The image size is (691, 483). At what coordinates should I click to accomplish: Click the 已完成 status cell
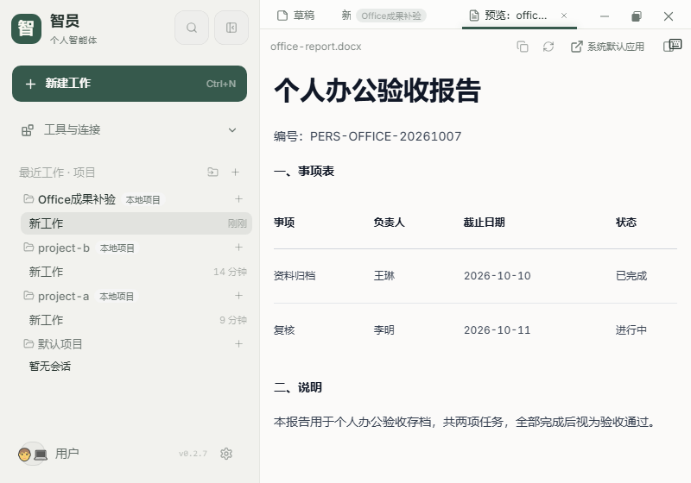(631, 276)
